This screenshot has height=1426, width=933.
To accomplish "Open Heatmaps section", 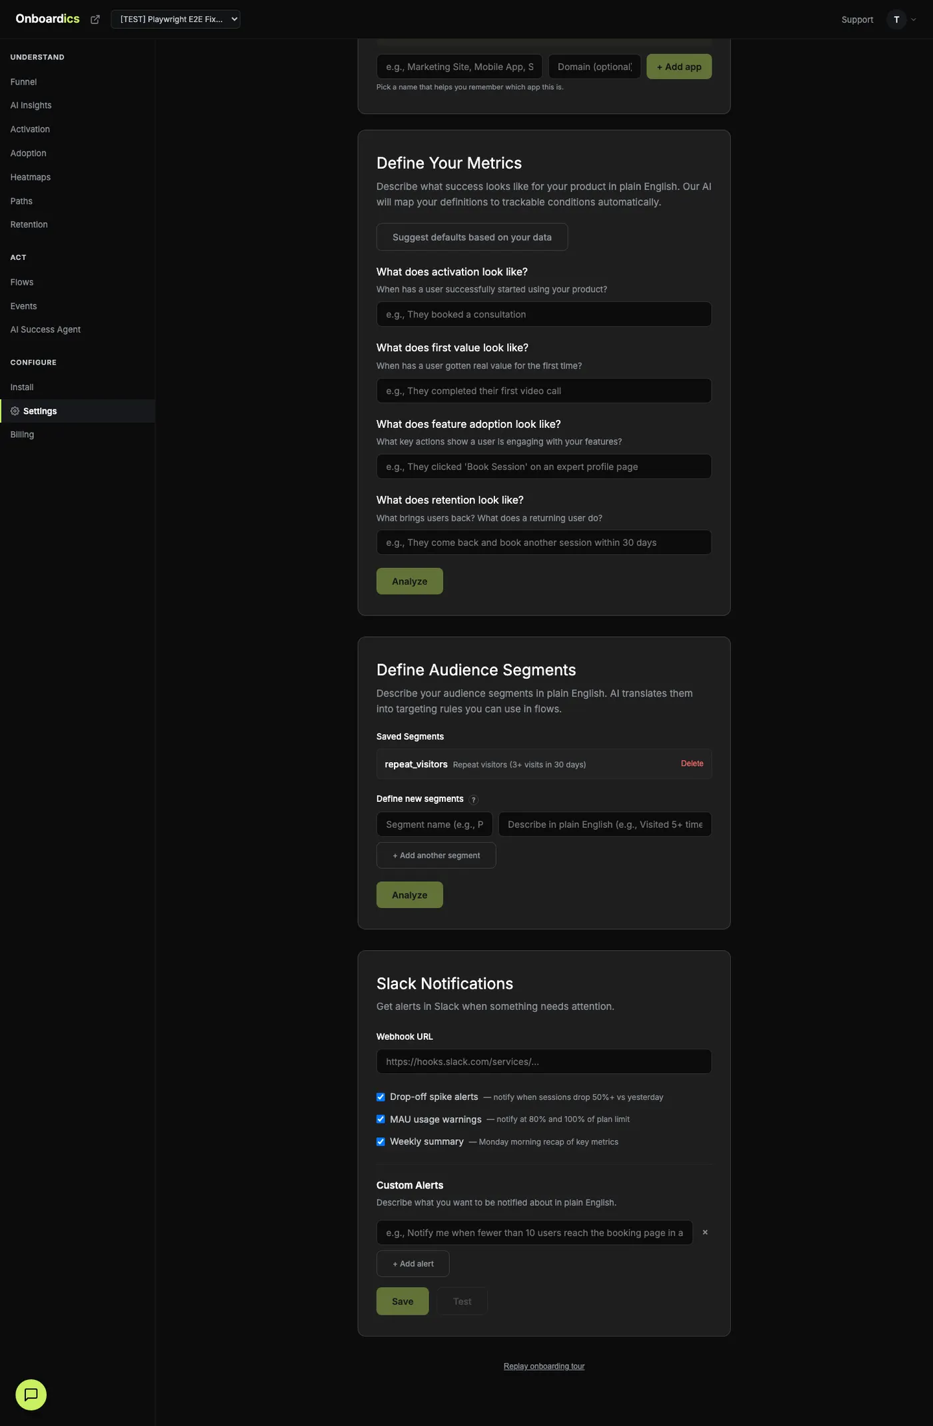I will point(30,177).
